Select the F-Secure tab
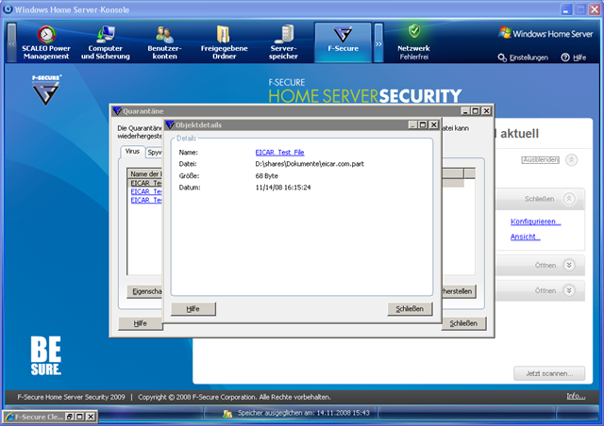Viewport: 604px width, 426px height. click(343, 42)
